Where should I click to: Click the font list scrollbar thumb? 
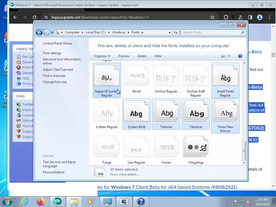(244, 151)
